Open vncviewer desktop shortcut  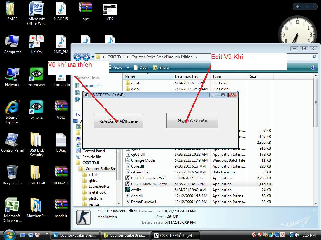click(36, 77)
